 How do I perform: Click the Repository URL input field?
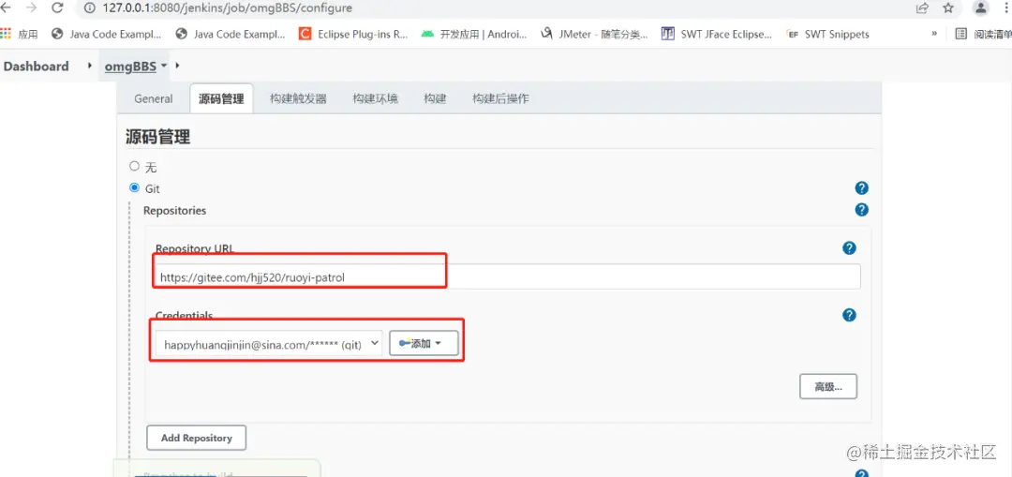(x=507, y=276)
